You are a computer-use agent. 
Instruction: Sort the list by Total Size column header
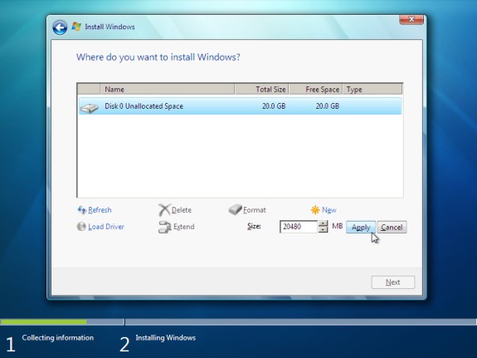[261, 89]
